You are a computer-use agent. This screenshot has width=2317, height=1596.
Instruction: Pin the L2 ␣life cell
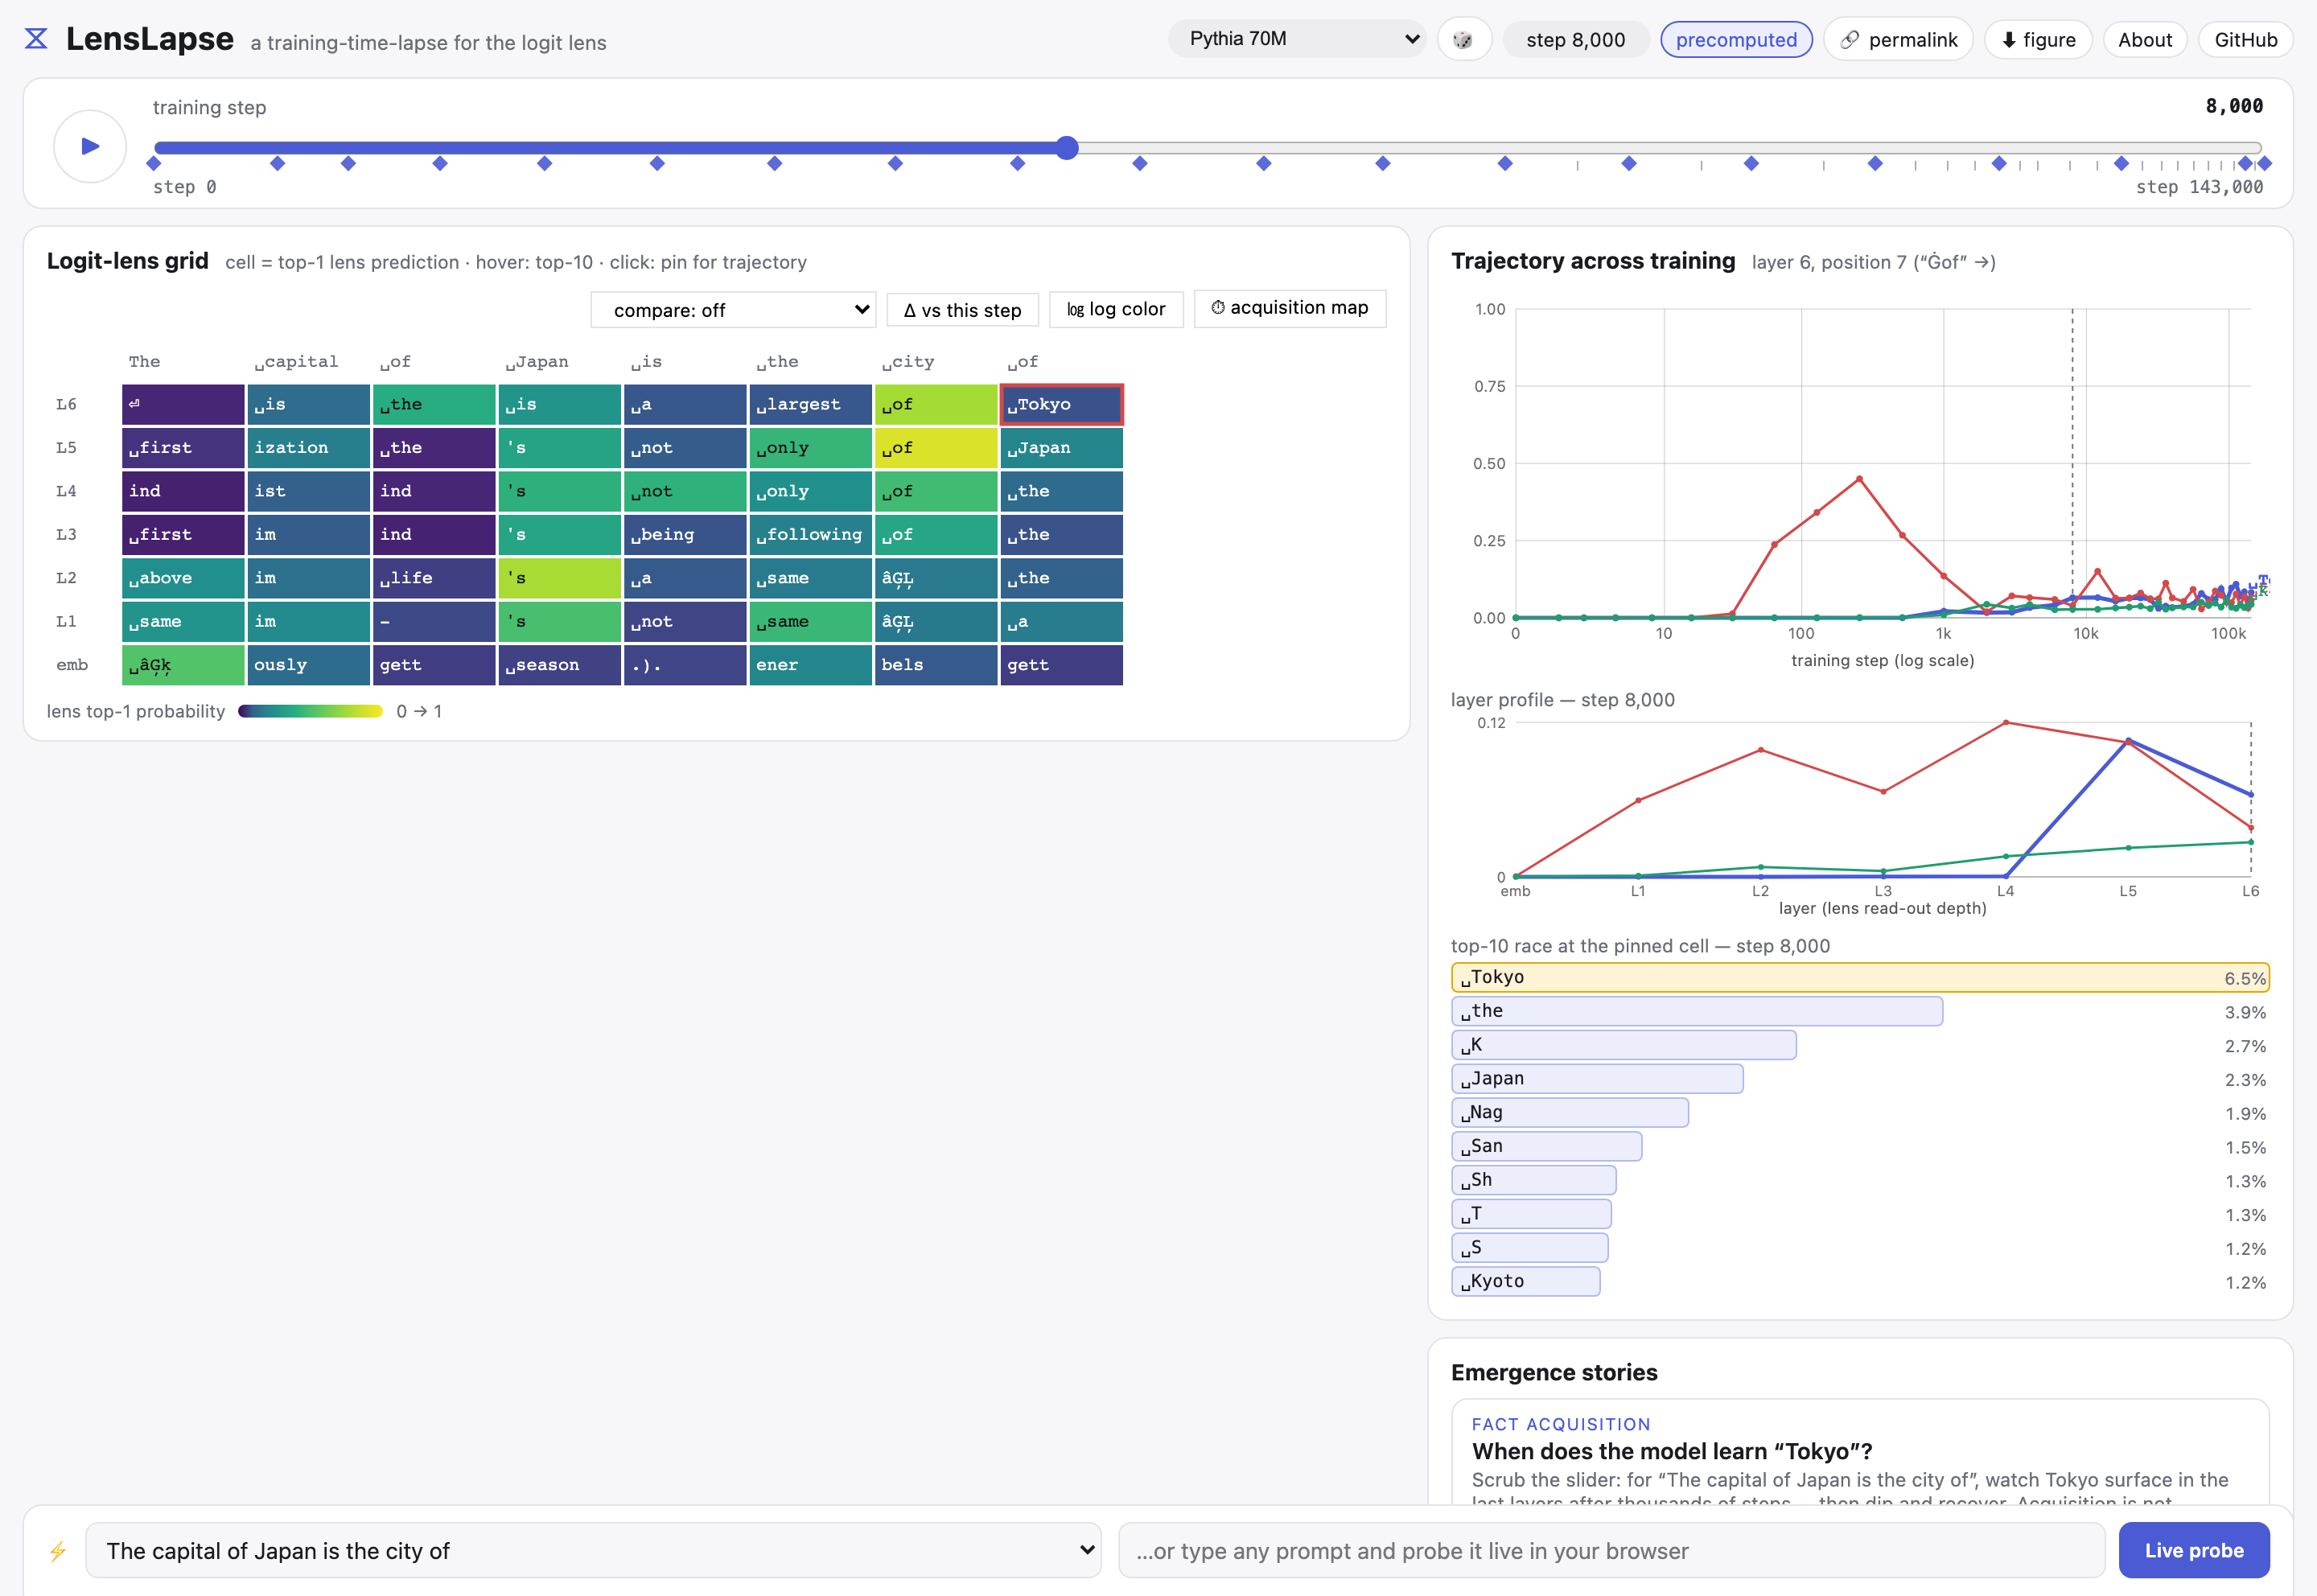pyautogui.click(x=434, y=578)
